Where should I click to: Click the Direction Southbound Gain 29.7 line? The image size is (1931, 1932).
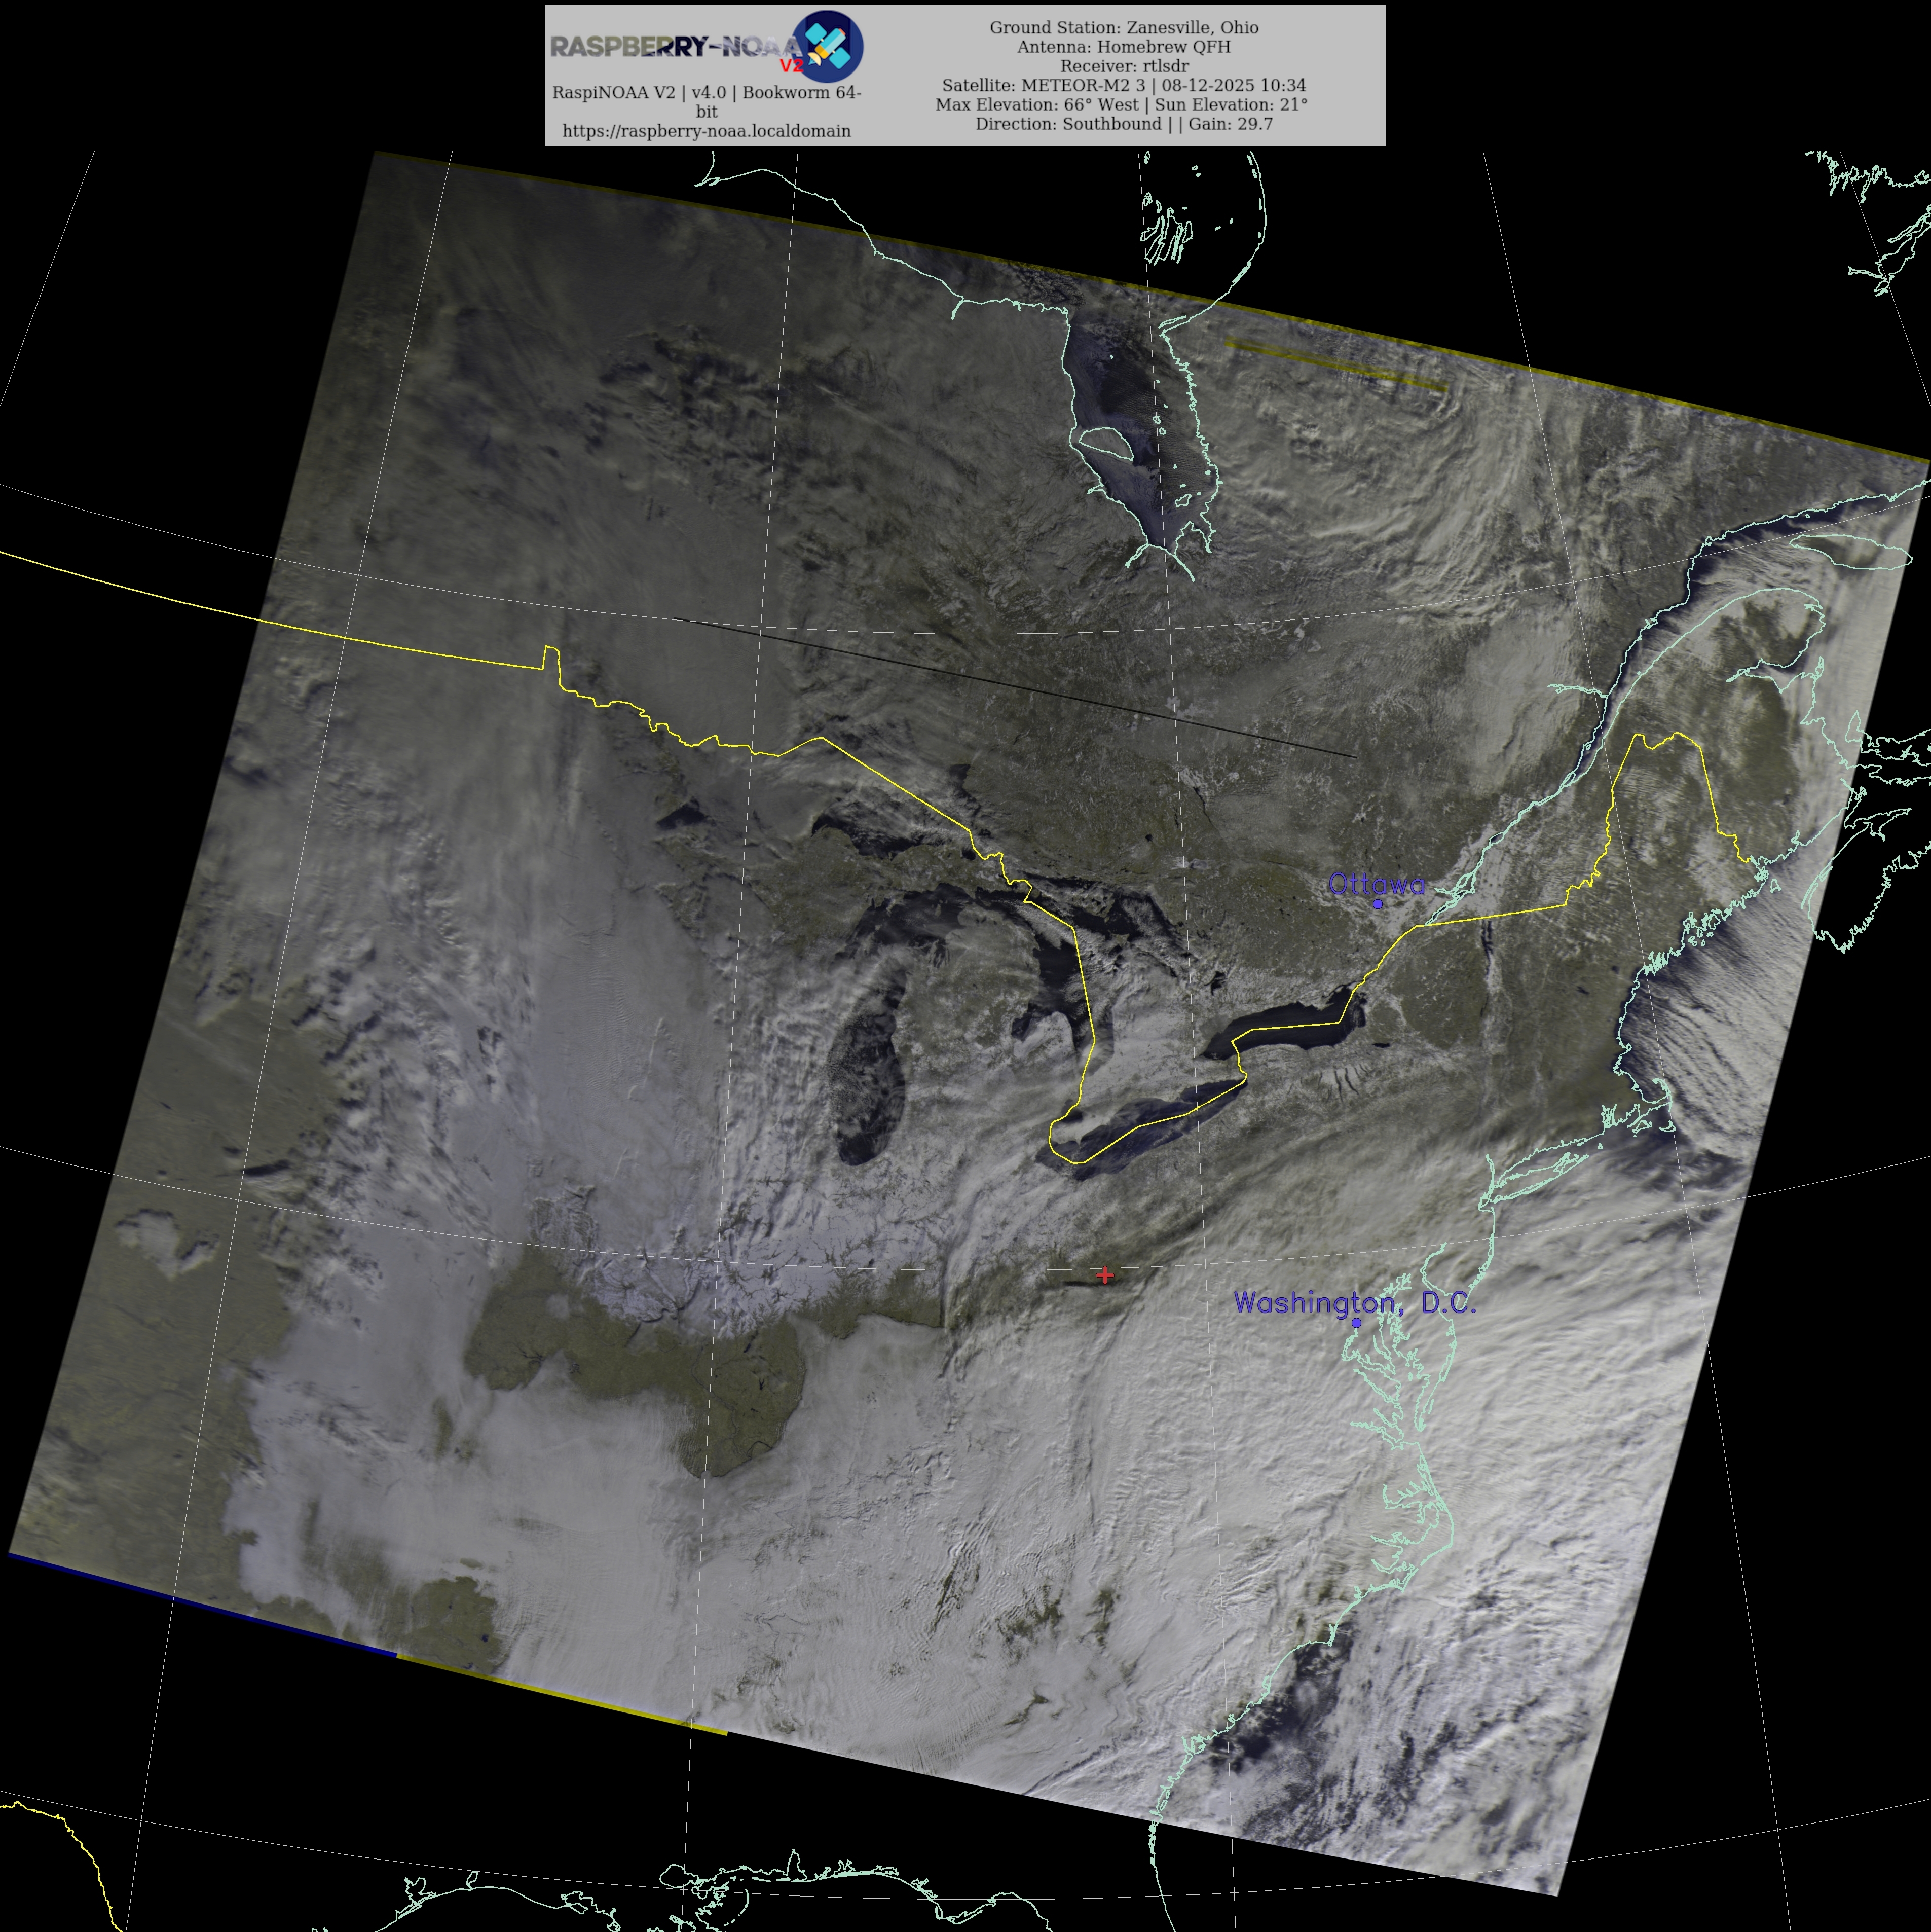1124,124
